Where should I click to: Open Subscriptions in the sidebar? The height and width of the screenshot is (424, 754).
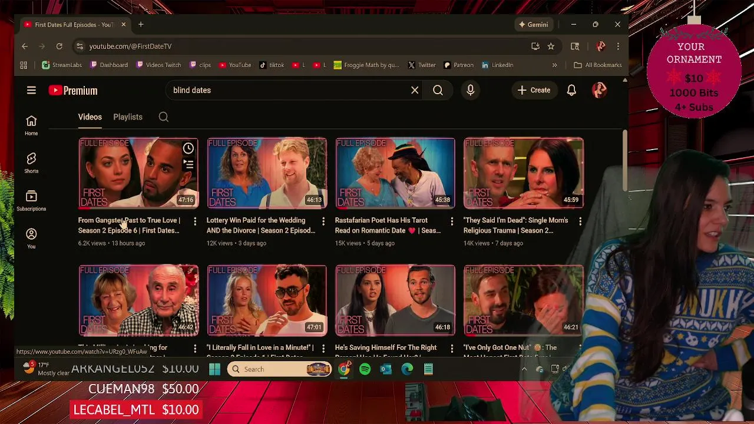click(31, 201)
